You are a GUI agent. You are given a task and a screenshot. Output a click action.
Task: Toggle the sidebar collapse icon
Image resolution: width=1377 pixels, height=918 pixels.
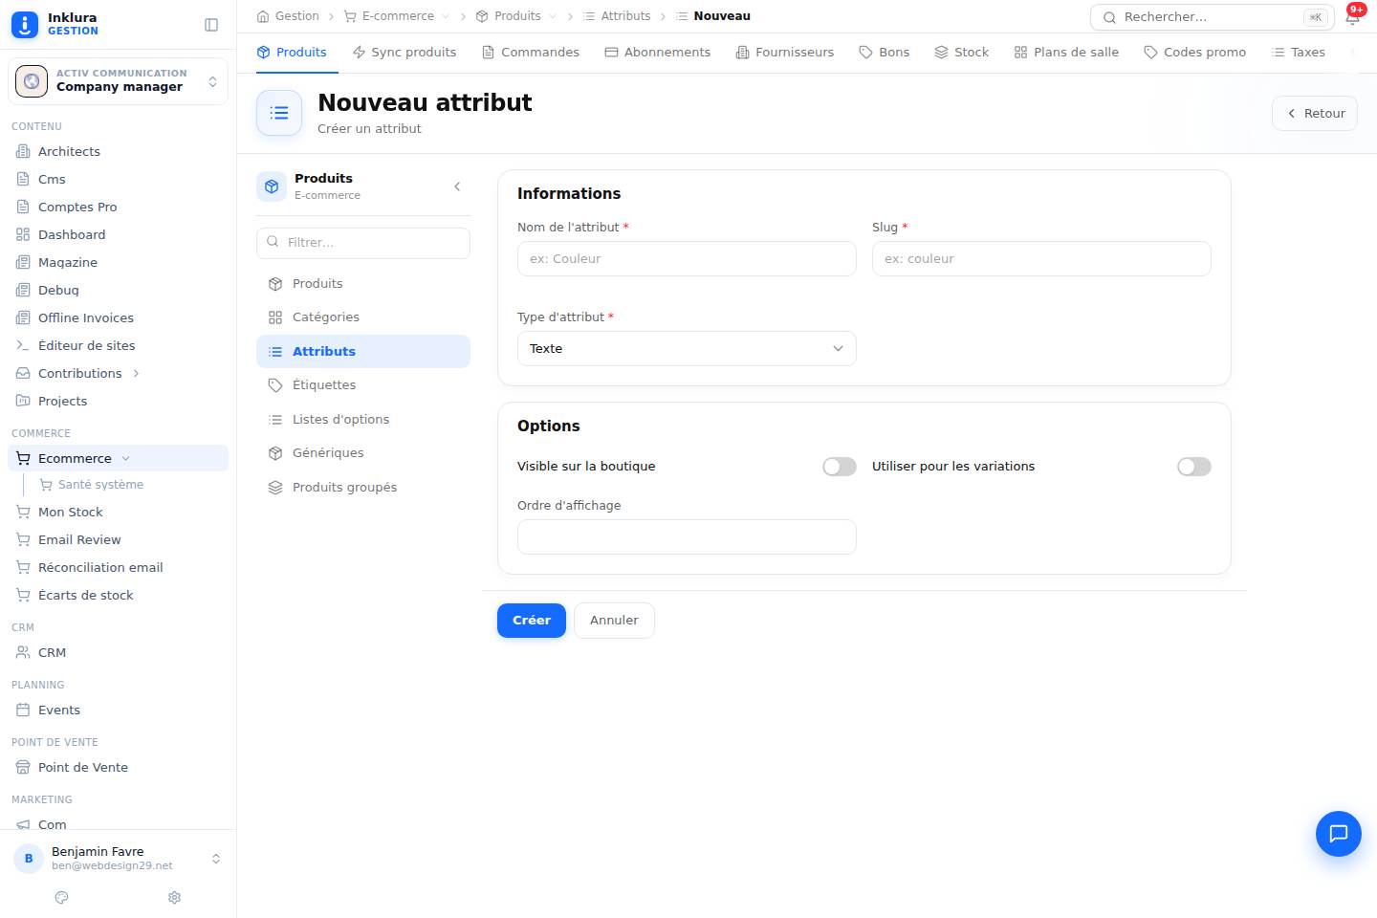[x=211, y=25]
